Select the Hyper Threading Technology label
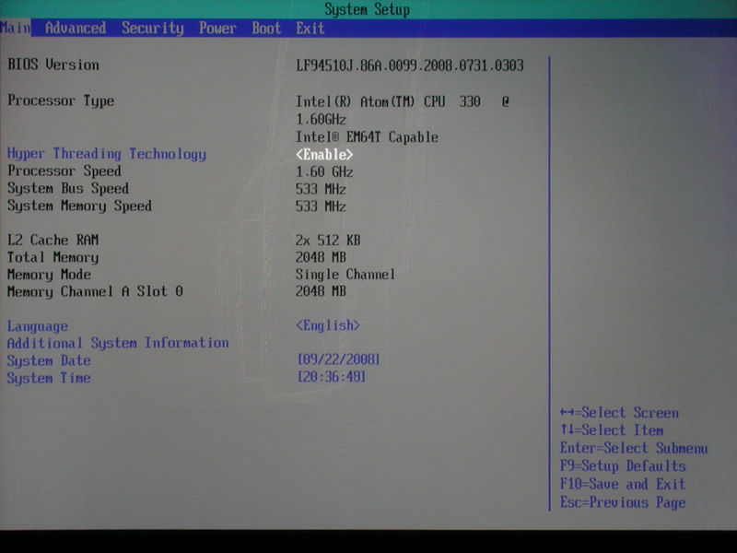Image resolution: width=737 pixels, height=553 pixels. tap(107, 154)
